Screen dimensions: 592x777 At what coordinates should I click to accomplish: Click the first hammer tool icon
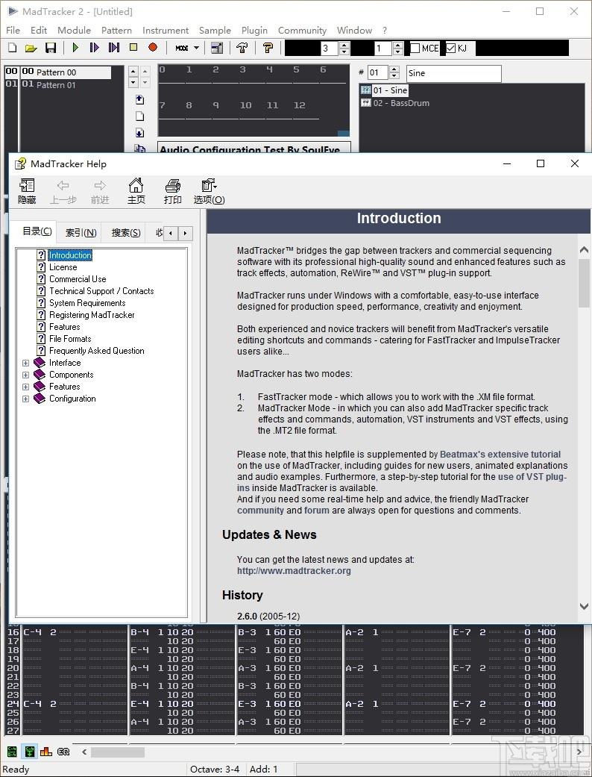coord(242,48)
